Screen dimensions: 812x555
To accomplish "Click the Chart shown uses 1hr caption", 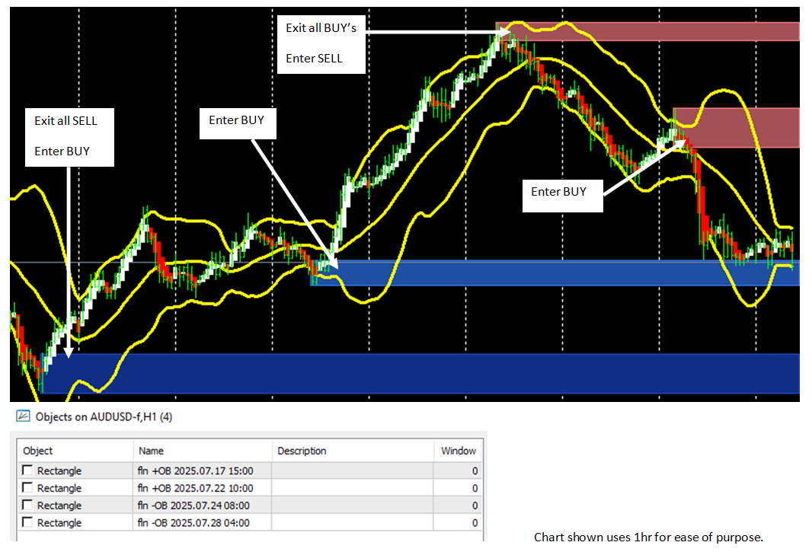I will [x=648, y=537].
